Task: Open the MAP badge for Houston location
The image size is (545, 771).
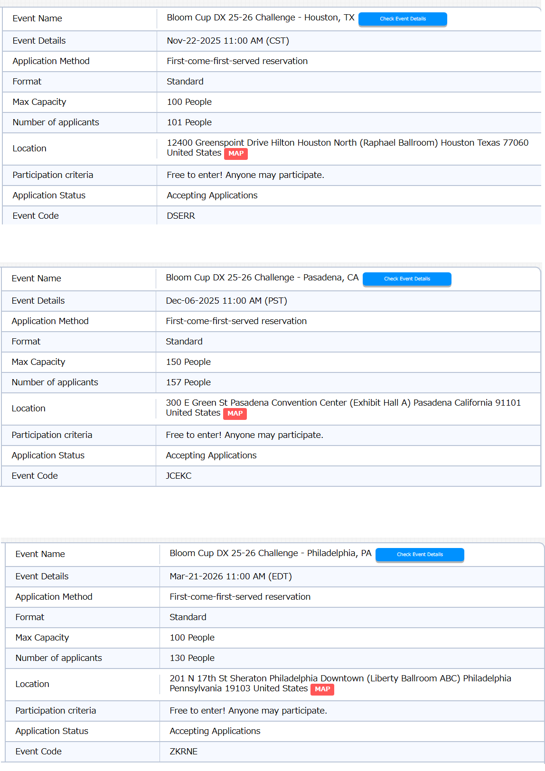Action: 236,153
